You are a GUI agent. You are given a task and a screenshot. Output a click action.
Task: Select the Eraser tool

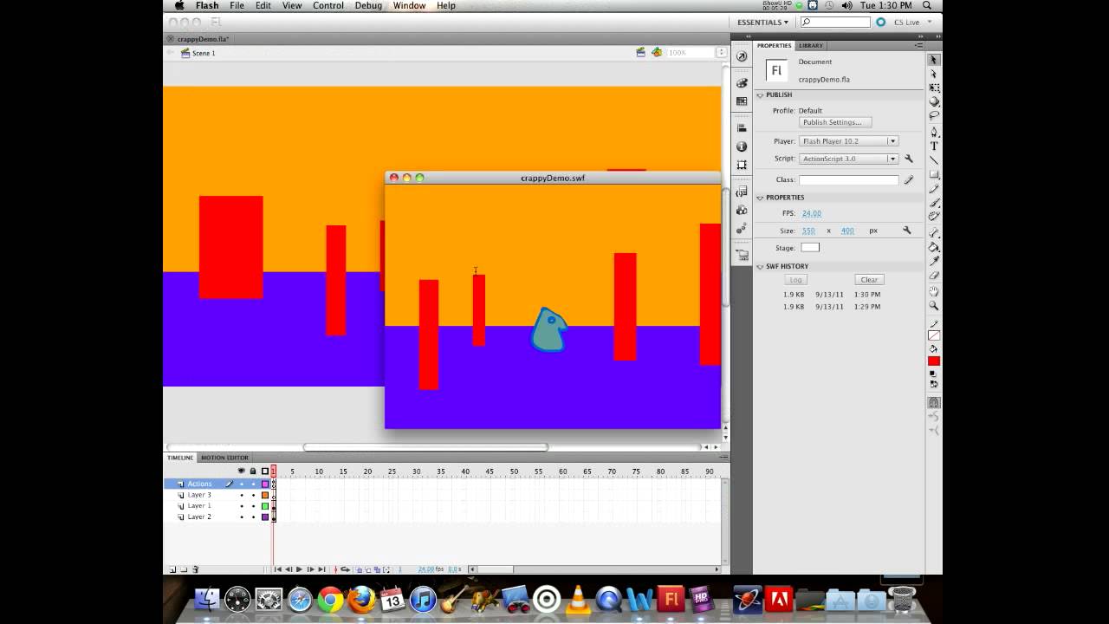934,275
